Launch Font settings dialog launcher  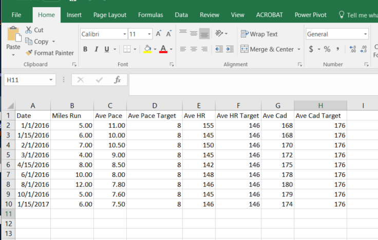pyautogui.click(x=172, y=65)
